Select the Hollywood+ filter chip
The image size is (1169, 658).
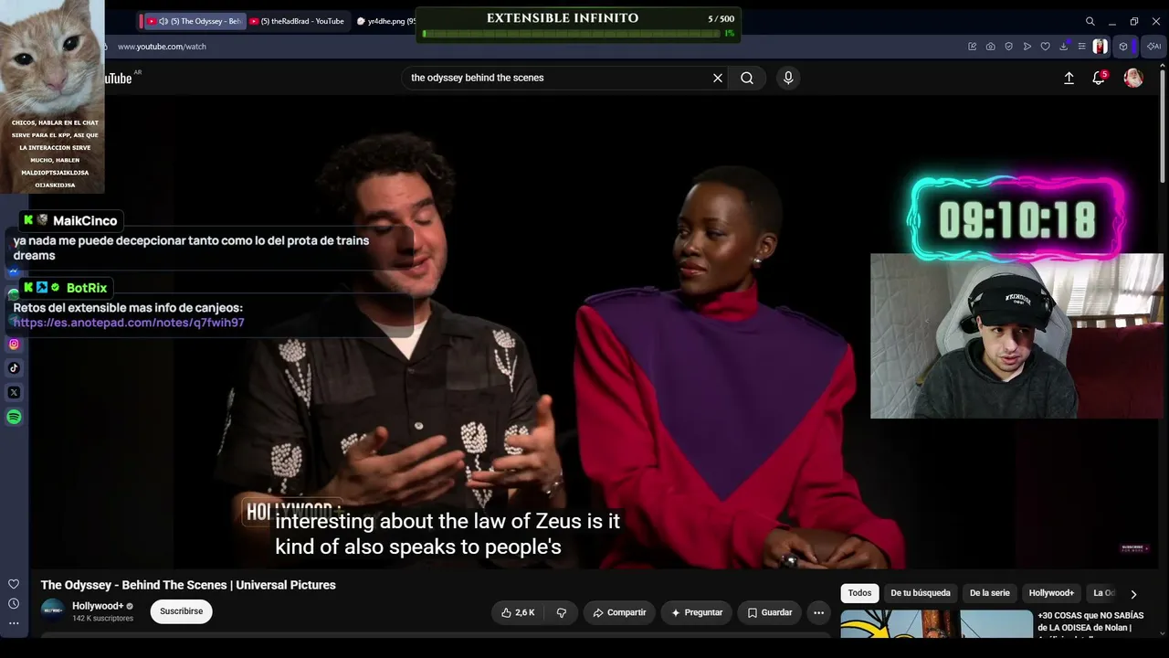(x=1051, y=593)
